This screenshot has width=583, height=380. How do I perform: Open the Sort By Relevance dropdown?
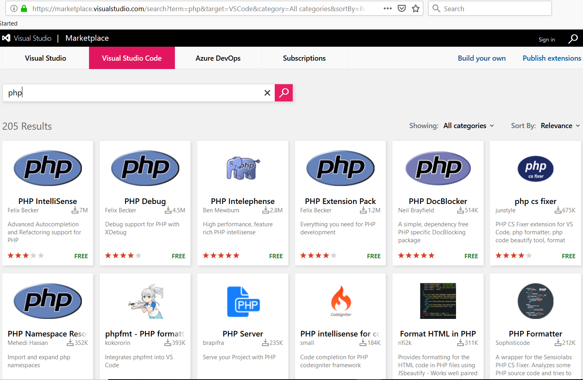[x=560, y=126]
